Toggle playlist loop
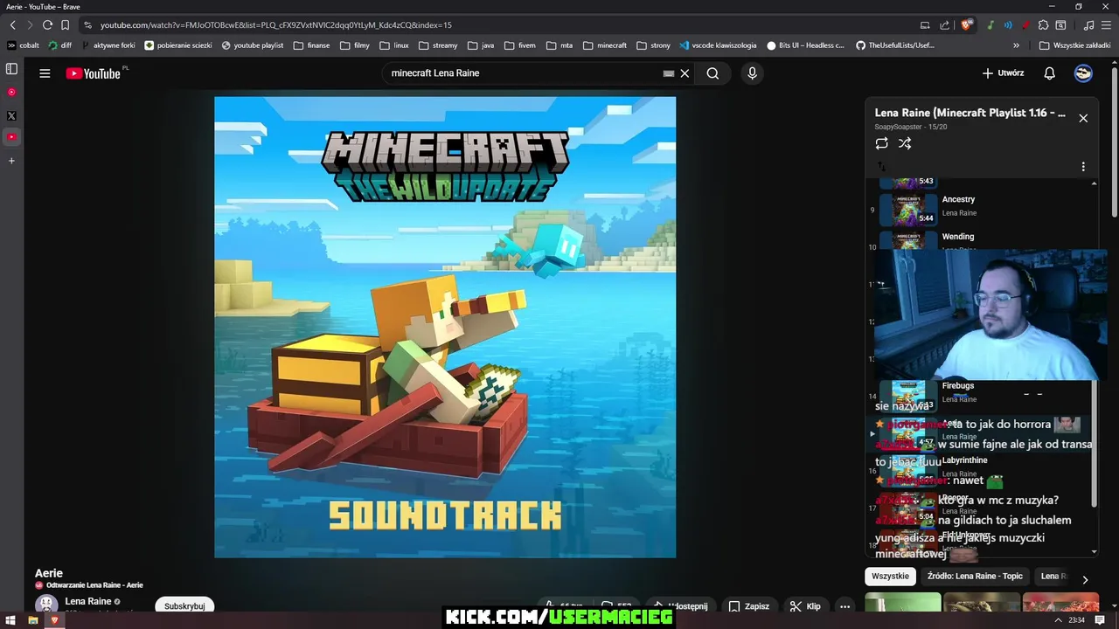Screen dimensions: 1119x629 [881, 143]
